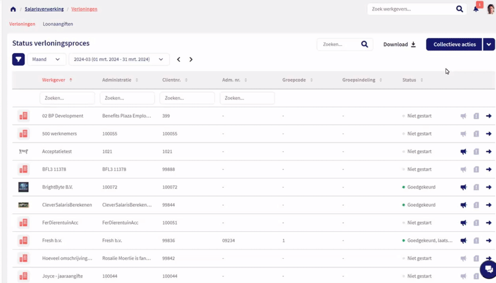Click the arrow icon for 02 BP Development
The image size is (496, 283).
click(x=489, y=116)
